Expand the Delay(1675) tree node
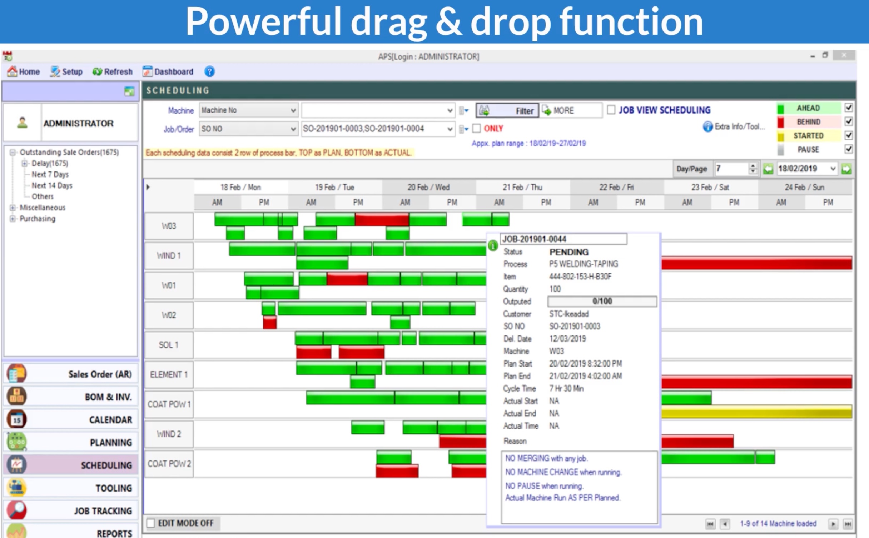 pos(24,164)
